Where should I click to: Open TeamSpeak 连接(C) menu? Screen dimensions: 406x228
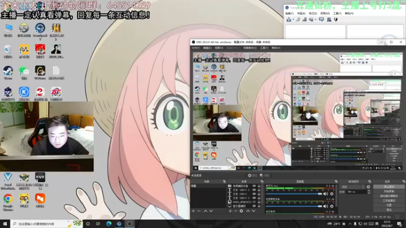[x=289, y=14]
